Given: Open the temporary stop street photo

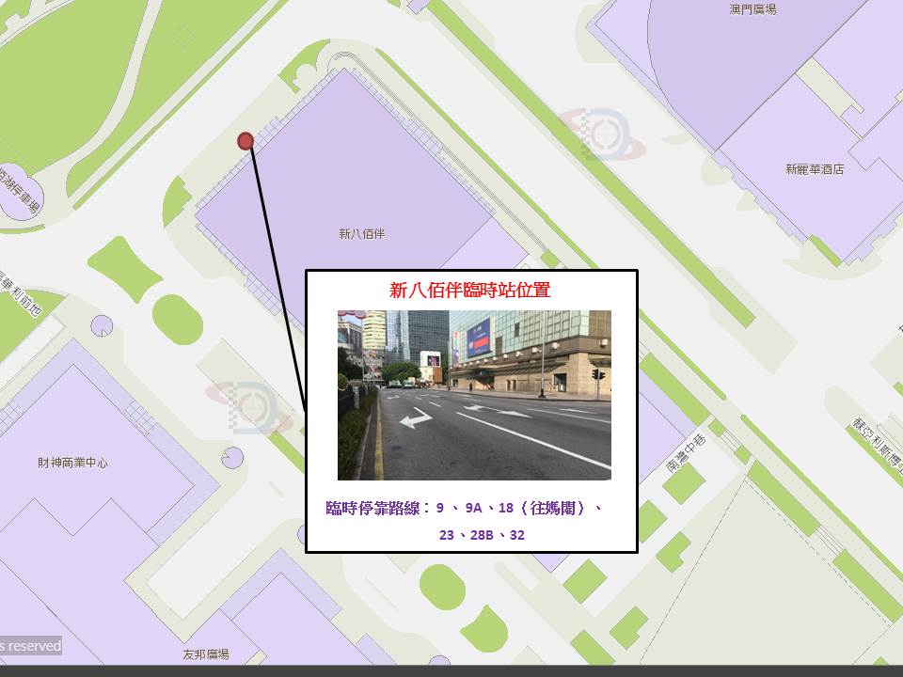Looking at the screenshot, I should [474, 395].
